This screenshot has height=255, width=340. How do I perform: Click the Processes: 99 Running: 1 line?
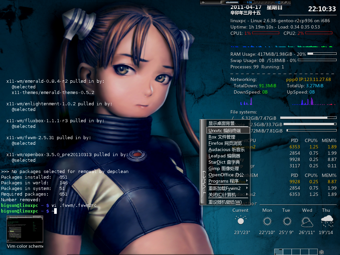click(257, 67)
